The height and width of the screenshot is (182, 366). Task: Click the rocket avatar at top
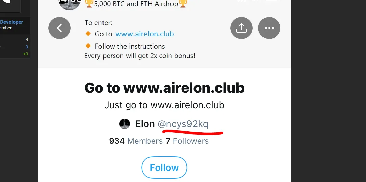pyautogui.click(x=70, y=3)
